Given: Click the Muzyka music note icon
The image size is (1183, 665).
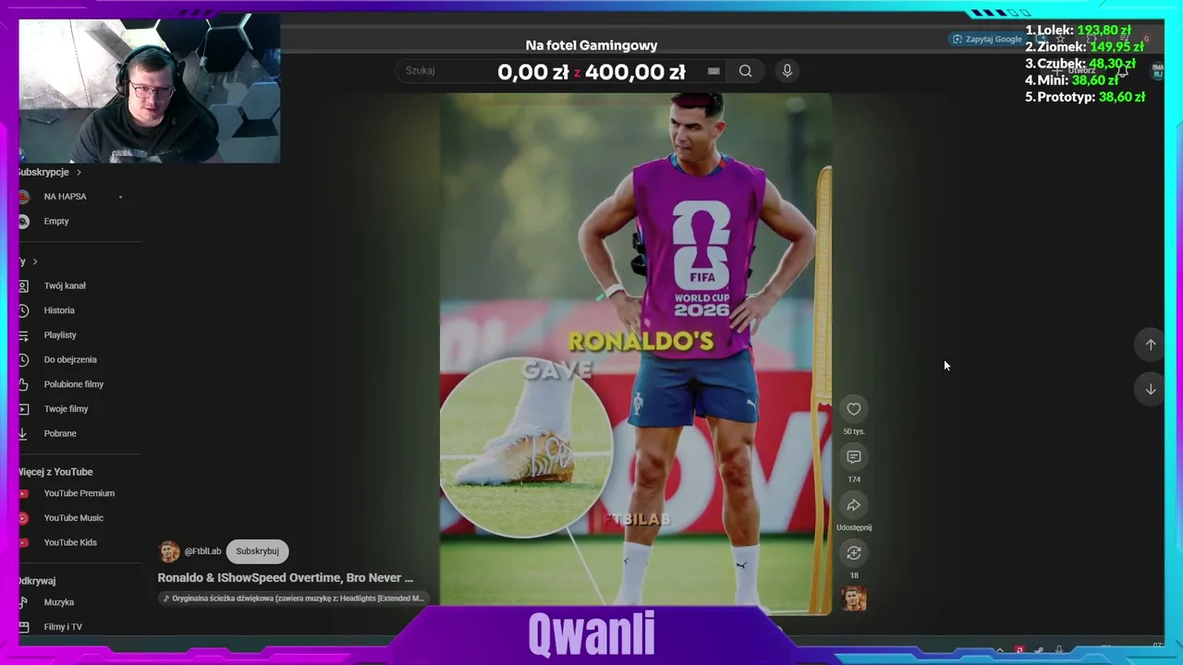Looking at the screenshot, I should (x=23, y=602).
